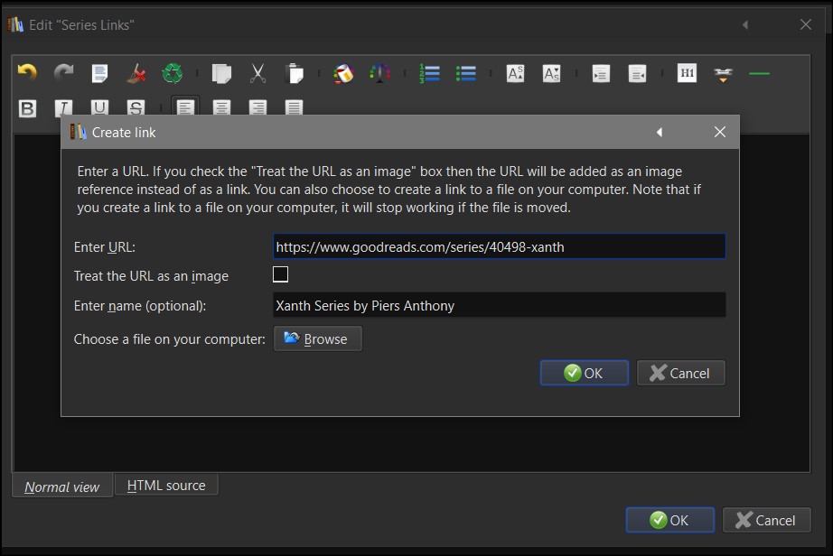This screenshot has width=833, height=556.
Task: Decrease indentation of the paragraph
Action: (637, 73)
